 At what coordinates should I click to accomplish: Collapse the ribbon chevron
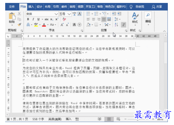[x=164, y=31]
